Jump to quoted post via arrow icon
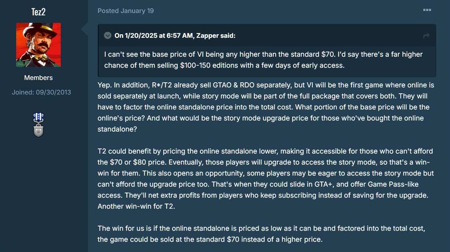The image size is (450, 252). (x=426, y=36)
